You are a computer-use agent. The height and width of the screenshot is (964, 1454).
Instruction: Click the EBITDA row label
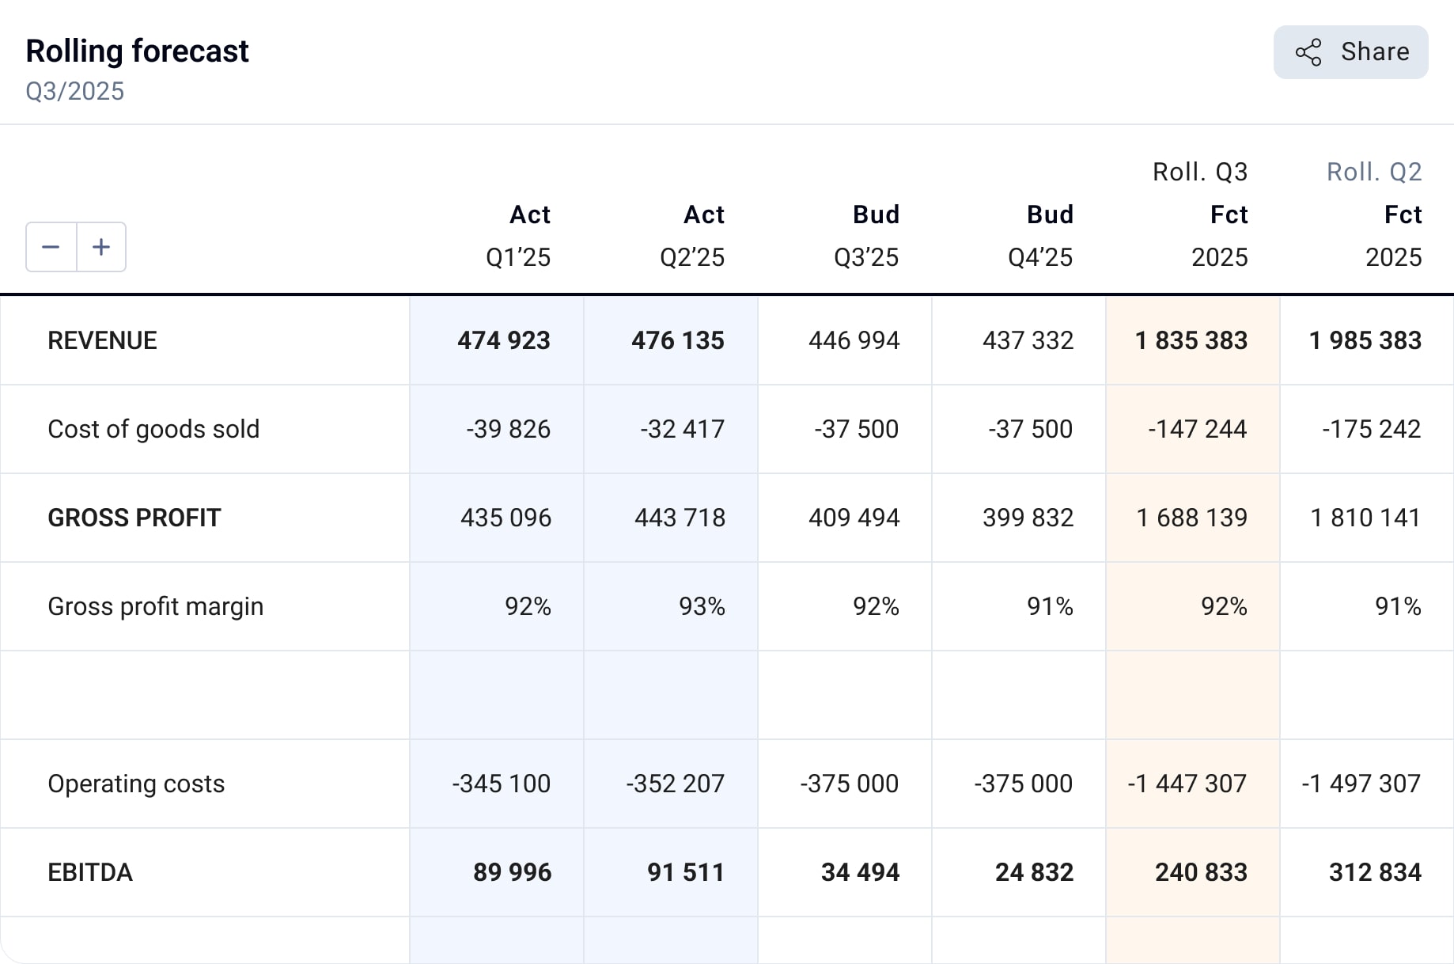(90, 872)
